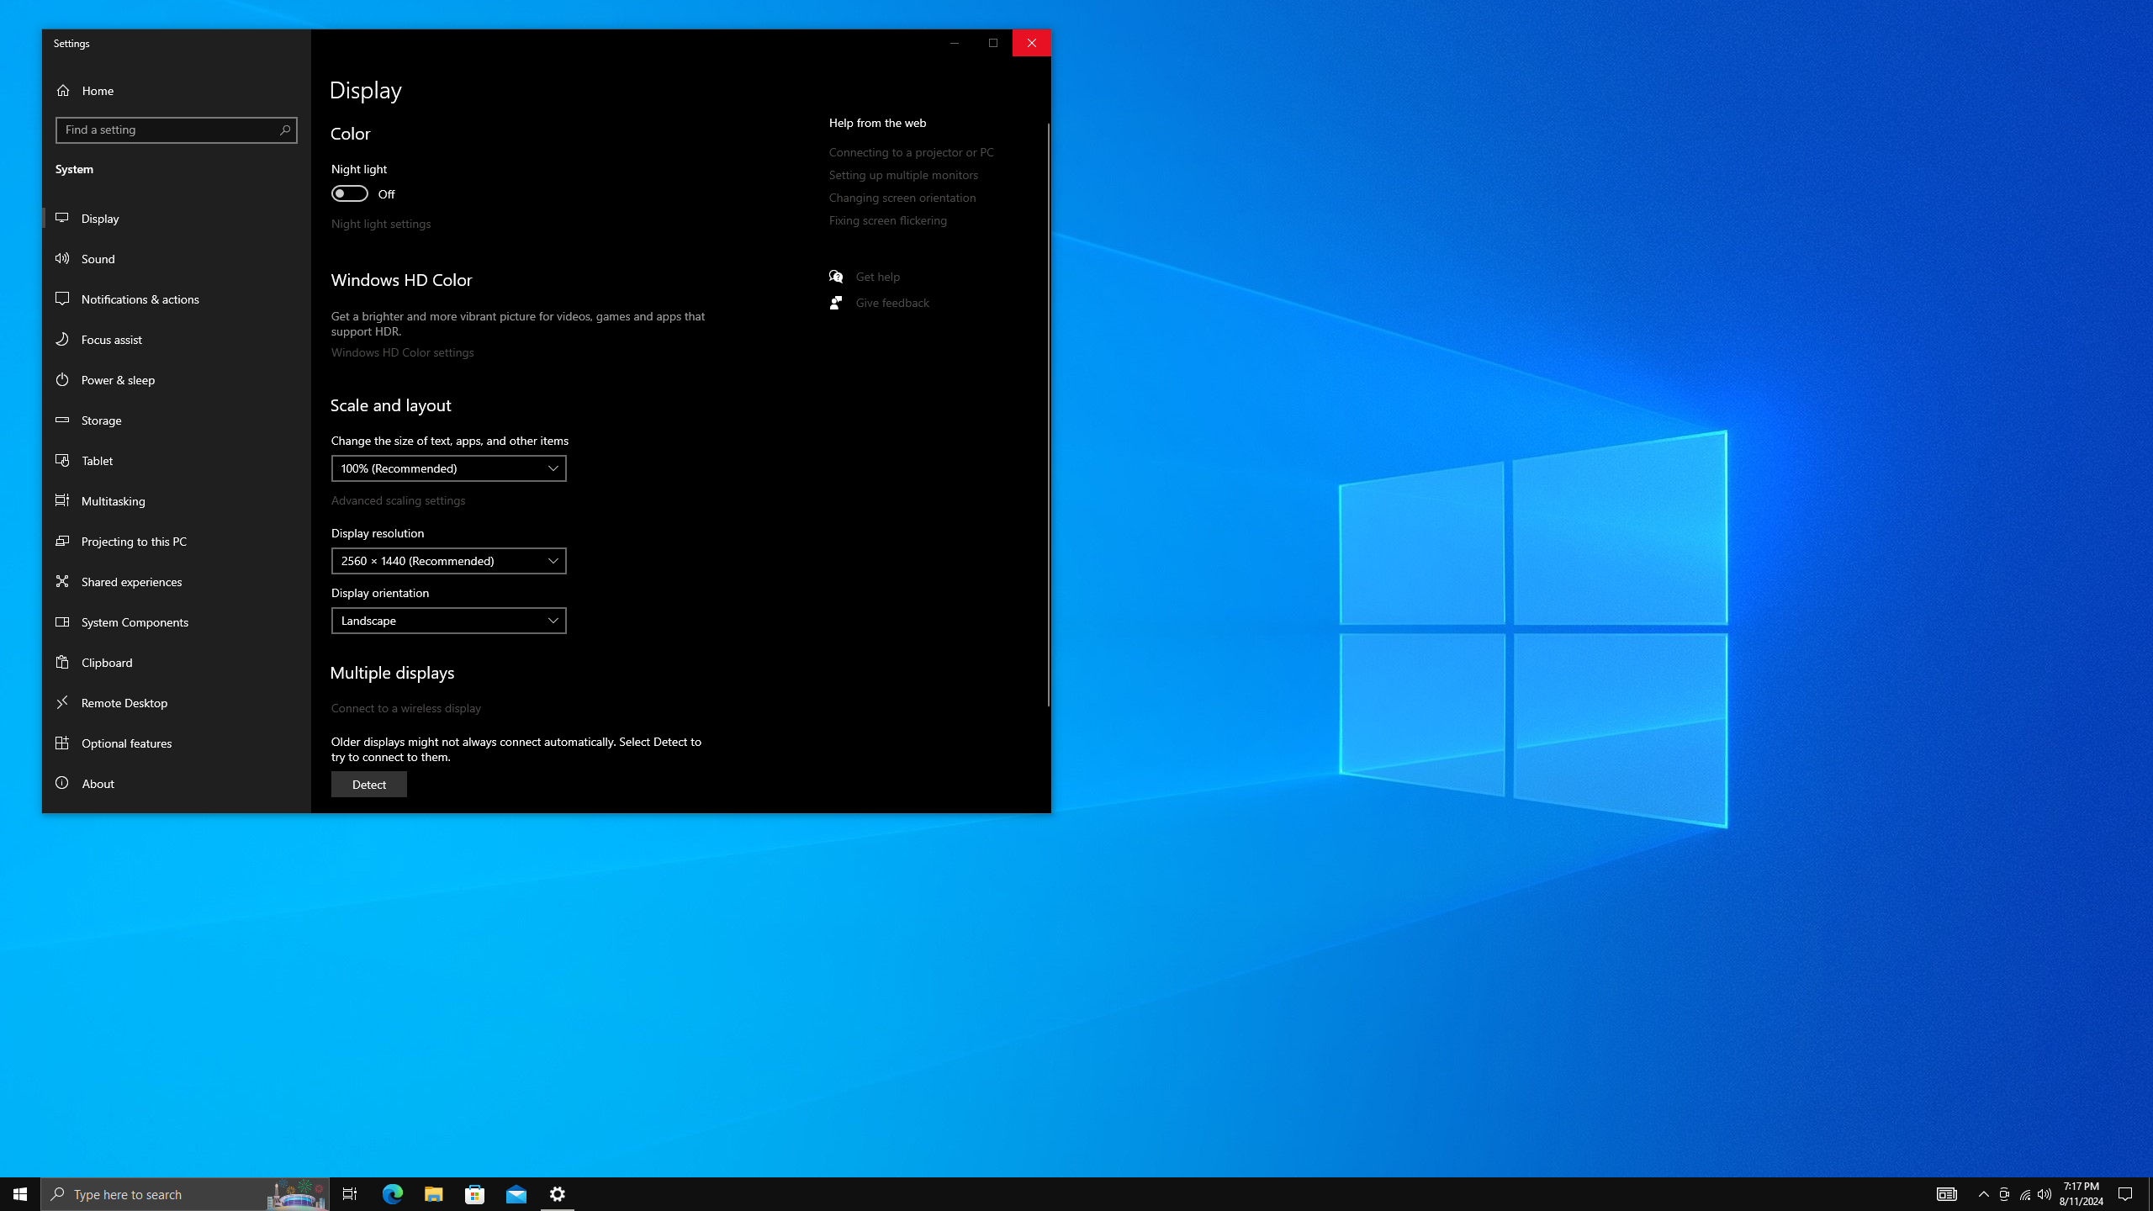Click the Remote Desktop icon
This screenshot has height=1211, width=2153.
click(62, 702)
